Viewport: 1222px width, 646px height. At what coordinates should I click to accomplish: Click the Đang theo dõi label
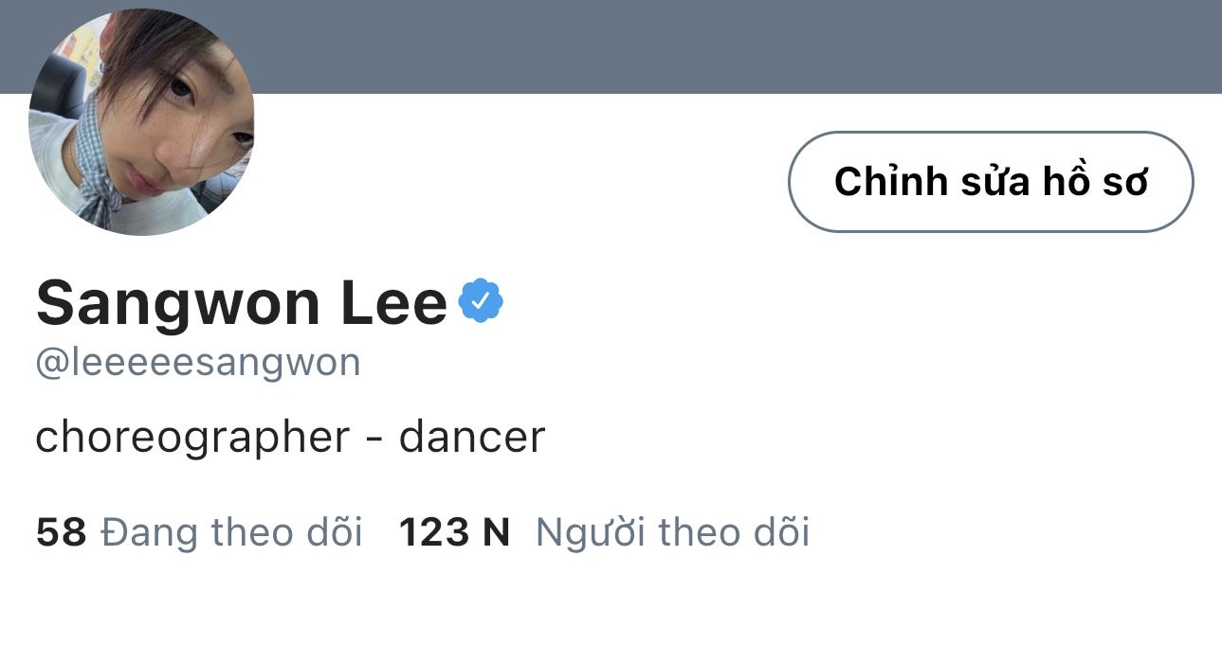click(231, 532)
